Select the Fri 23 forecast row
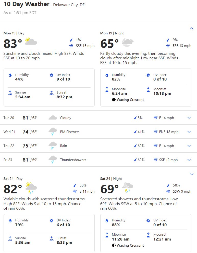Image resolution: width=197 pixels, height=253 pixels. coord(98,160)
